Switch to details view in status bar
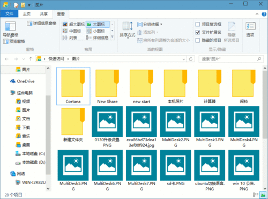Image resolution: width=268 pixels, height=199 pixels. click(x=256, y=195)
